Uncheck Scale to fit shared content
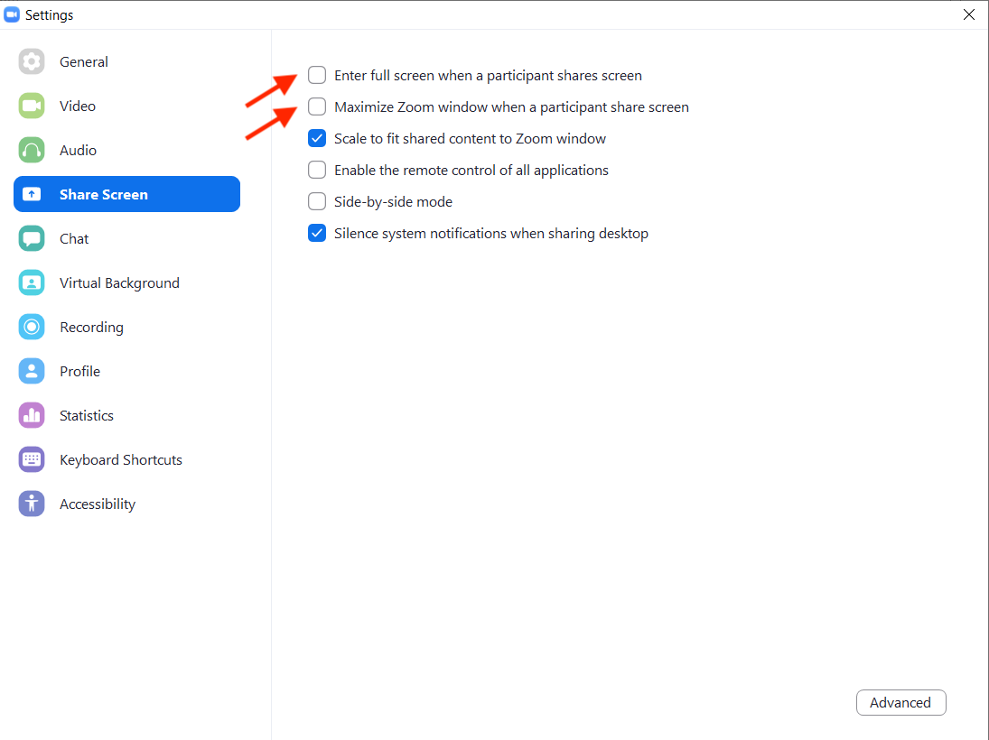 [317, 139]
